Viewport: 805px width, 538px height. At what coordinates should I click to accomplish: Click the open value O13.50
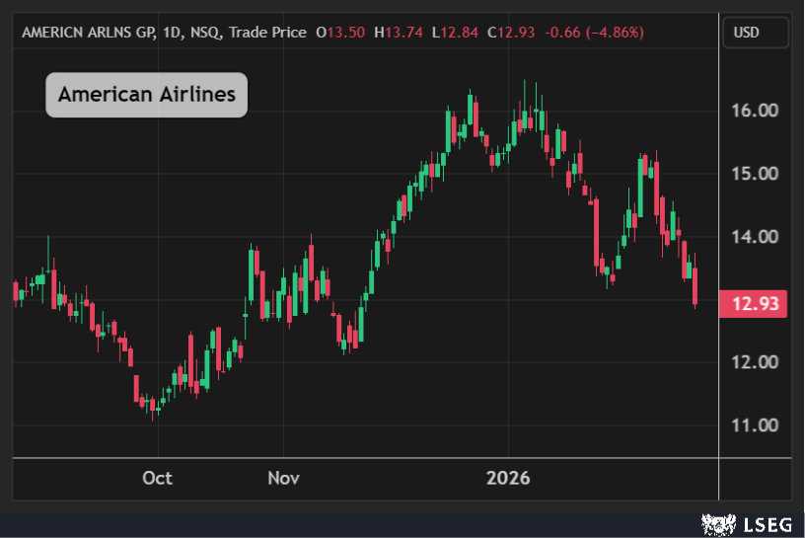click(x=340, y=33)
